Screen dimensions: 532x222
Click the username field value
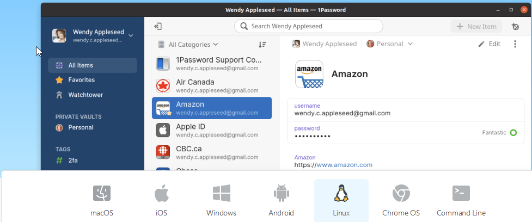point(343,113)
